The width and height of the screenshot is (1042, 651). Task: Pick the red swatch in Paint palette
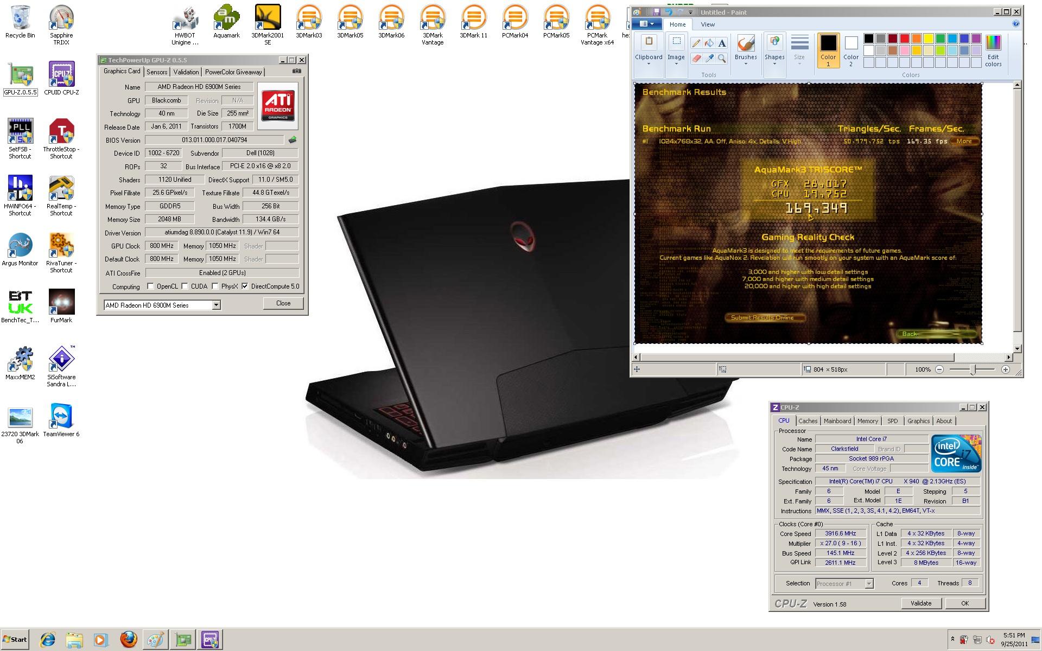[x=905, y=39]
